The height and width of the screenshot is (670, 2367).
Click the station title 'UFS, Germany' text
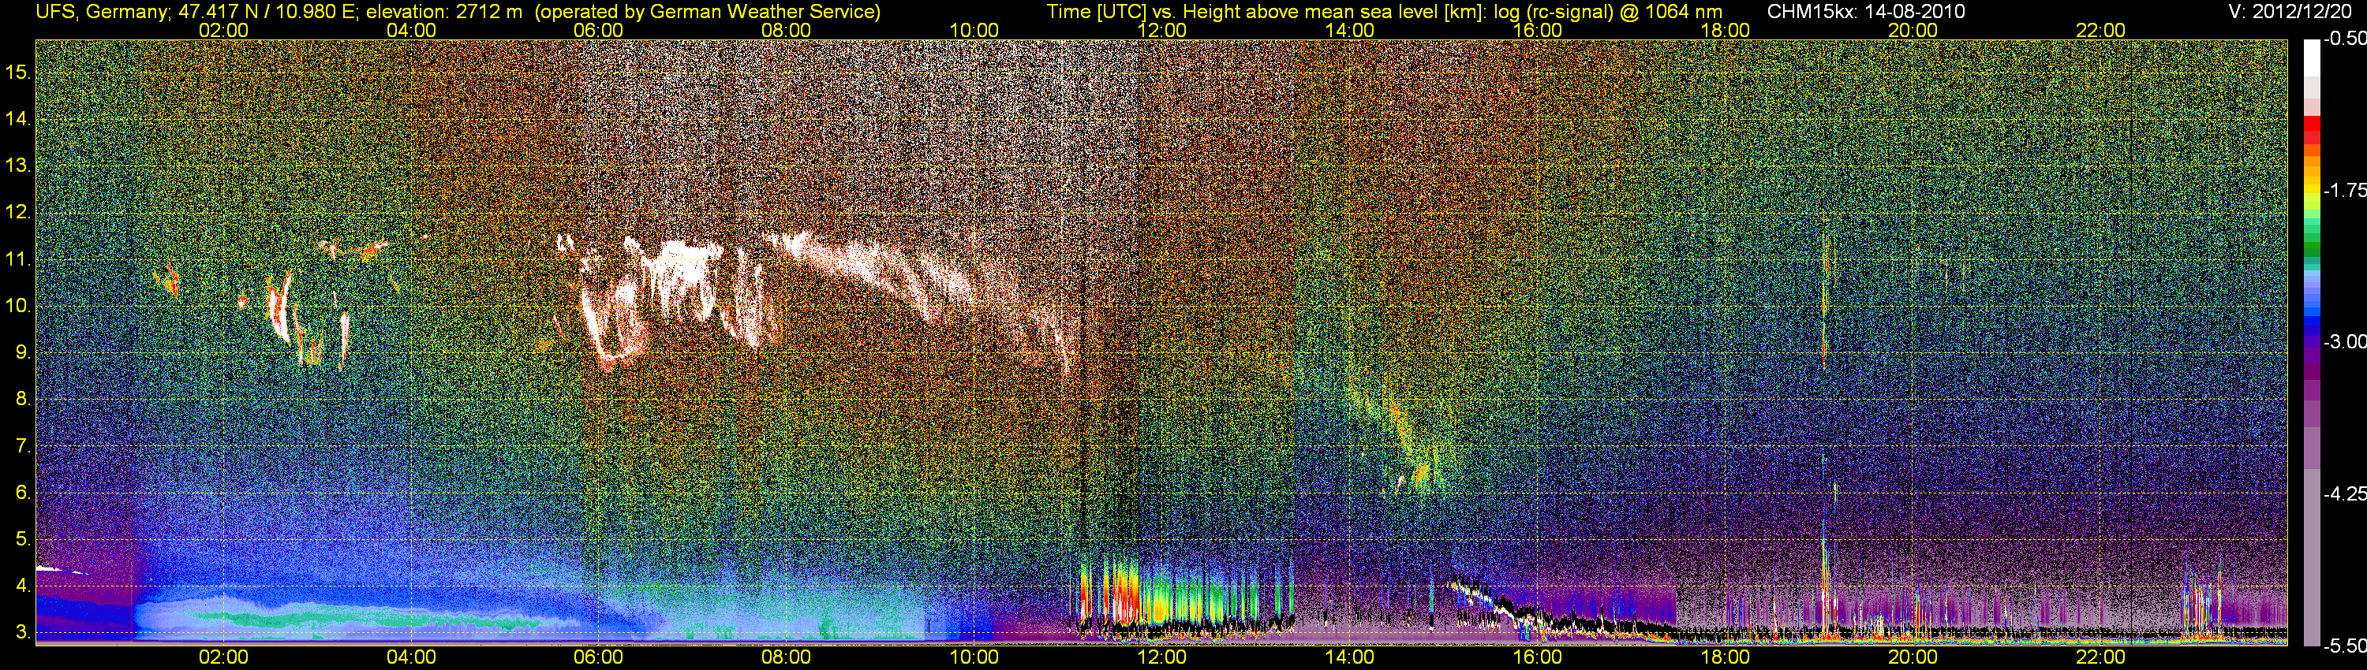[x=102, y=12]
